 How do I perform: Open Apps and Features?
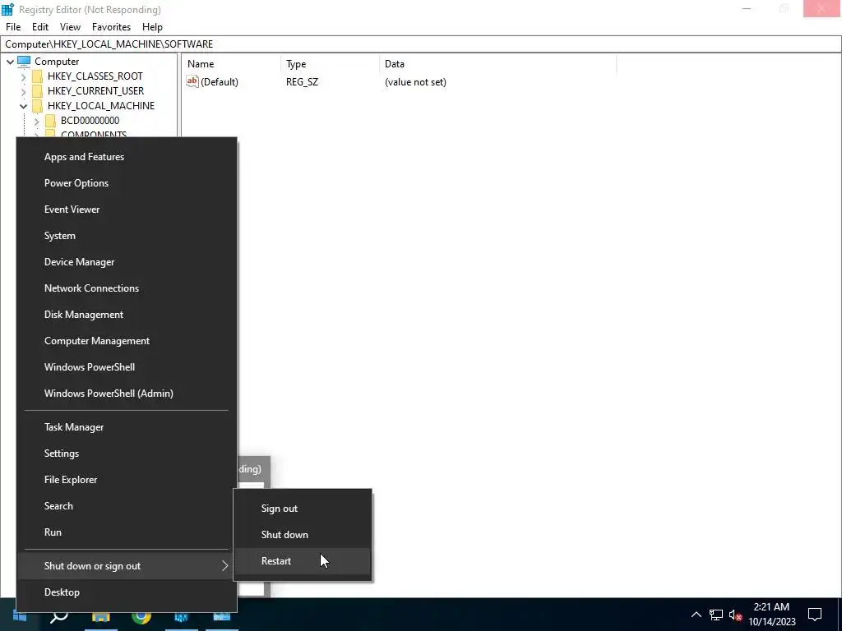pyautogui.click(x=127, y=157)
